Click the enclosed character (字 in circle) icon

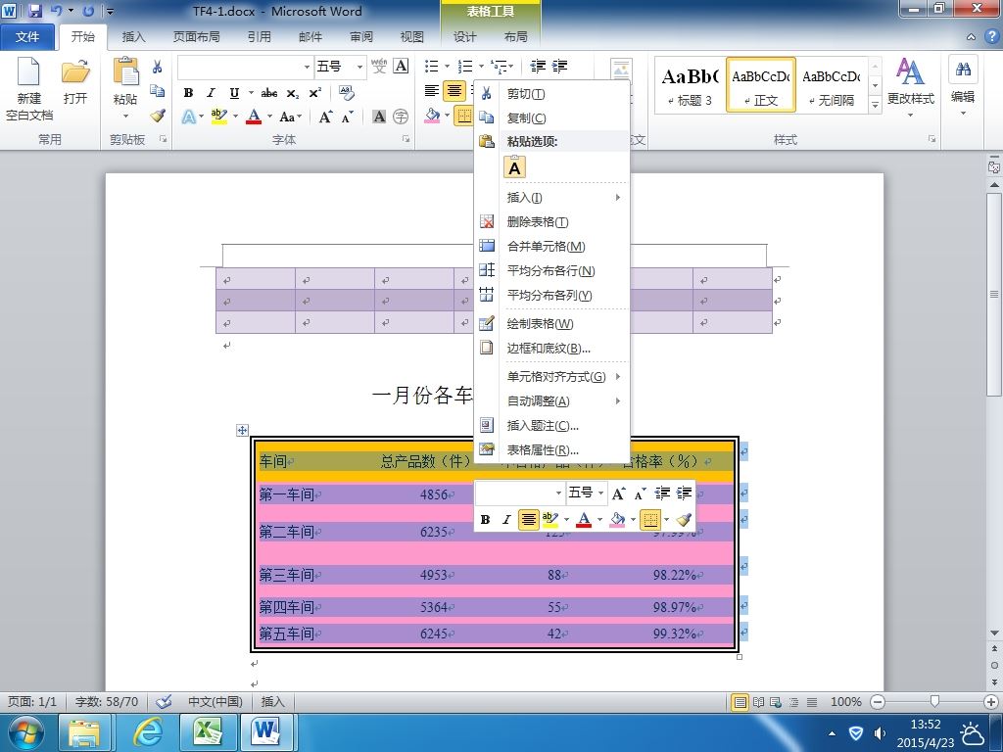coord(401,117)
